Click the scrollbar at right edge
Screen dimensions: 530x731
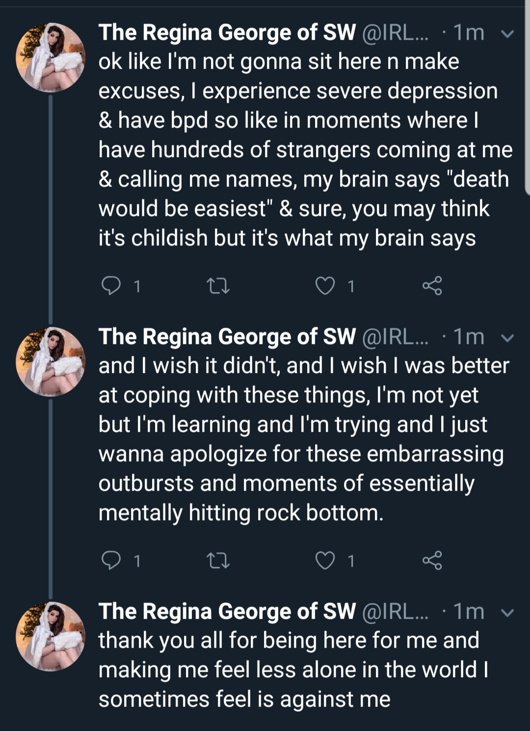point(527,98)
